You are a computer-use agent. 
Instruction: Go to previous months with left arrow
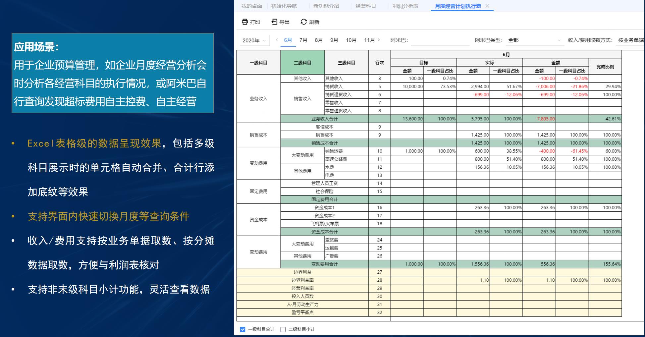click(x=277, y=40)
